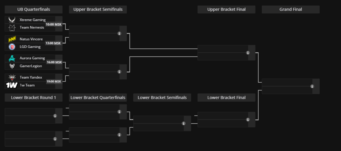This screenshot has width=341, height=151.
Task: Click the Lower Bracket Quarterfinals header
Action: [x=98, y=97]
